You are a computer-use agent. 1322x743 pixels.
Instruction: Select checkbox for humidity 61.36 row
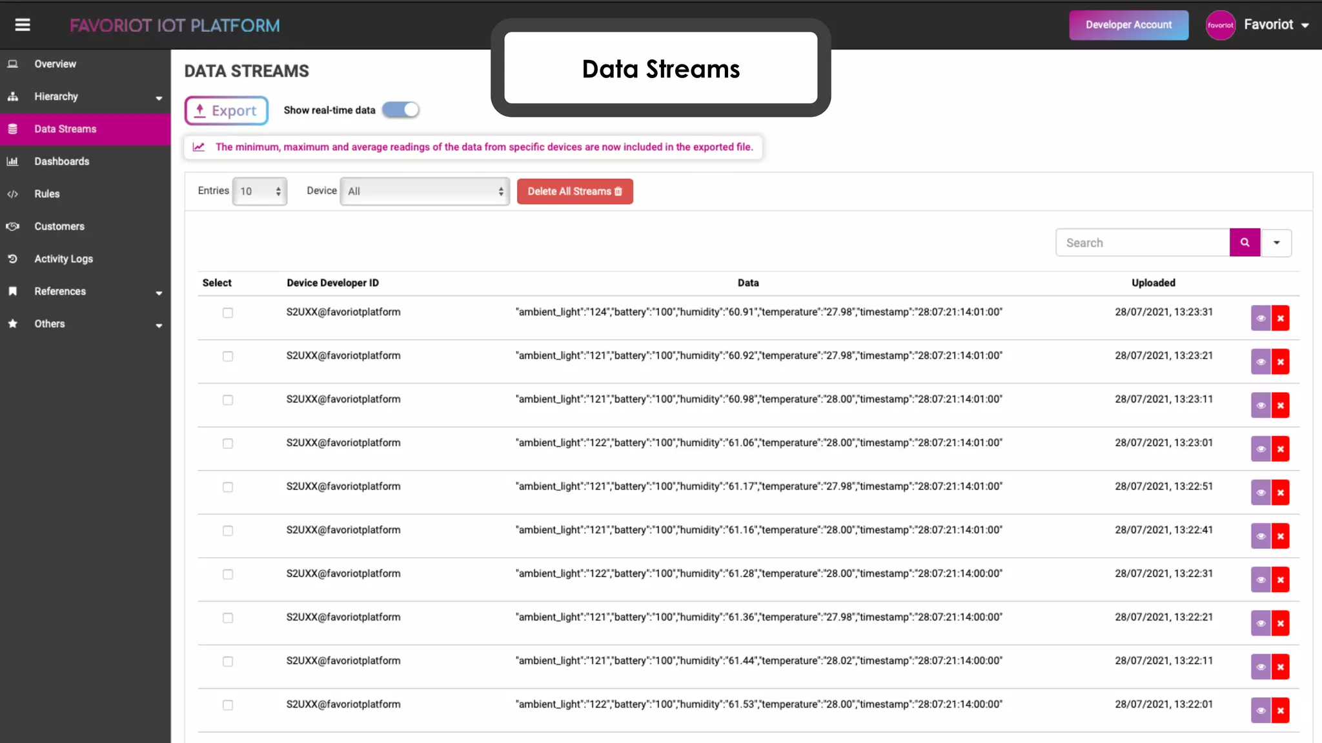[x=228, y=618]
